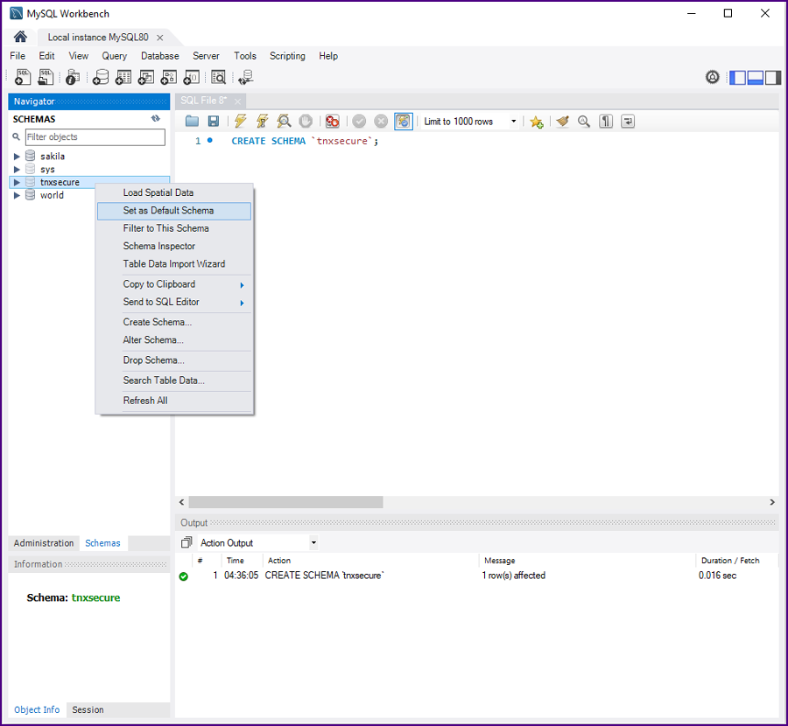This screenshot has height=726, width=788.
Task: Open an SQL script file in new tab
Action: pos(46,77)
